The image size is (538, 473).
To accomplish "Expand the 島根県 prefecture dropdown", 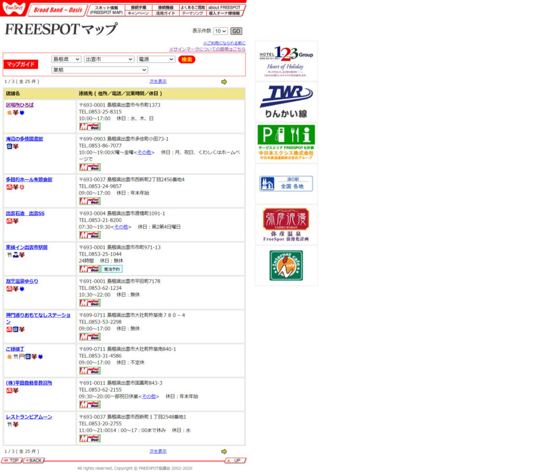I will pyautogui.click(x=66, y=59).
